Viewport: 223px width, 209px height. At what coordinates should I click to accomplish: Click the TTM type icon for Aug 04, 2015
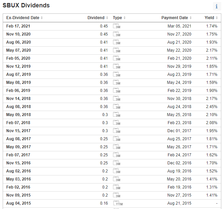point(118,203)
